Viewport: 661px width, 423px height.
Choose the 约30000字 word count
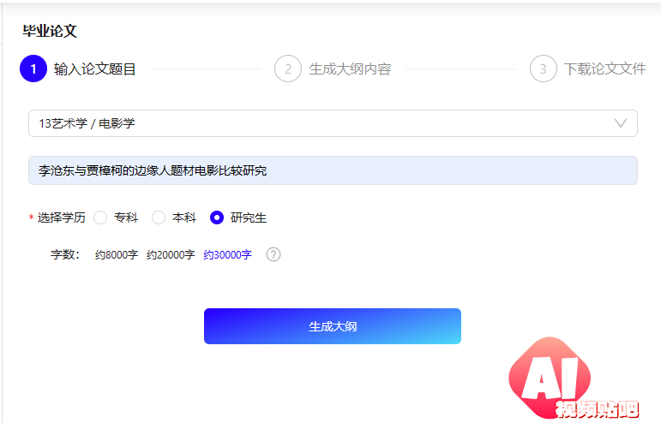point(228,254)
